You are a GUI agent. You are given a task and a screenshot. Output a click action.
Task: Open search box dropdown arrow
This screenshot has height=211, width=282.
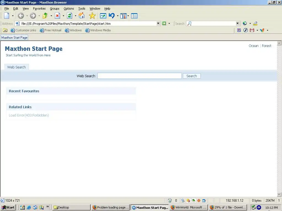(x=238, y=23)
